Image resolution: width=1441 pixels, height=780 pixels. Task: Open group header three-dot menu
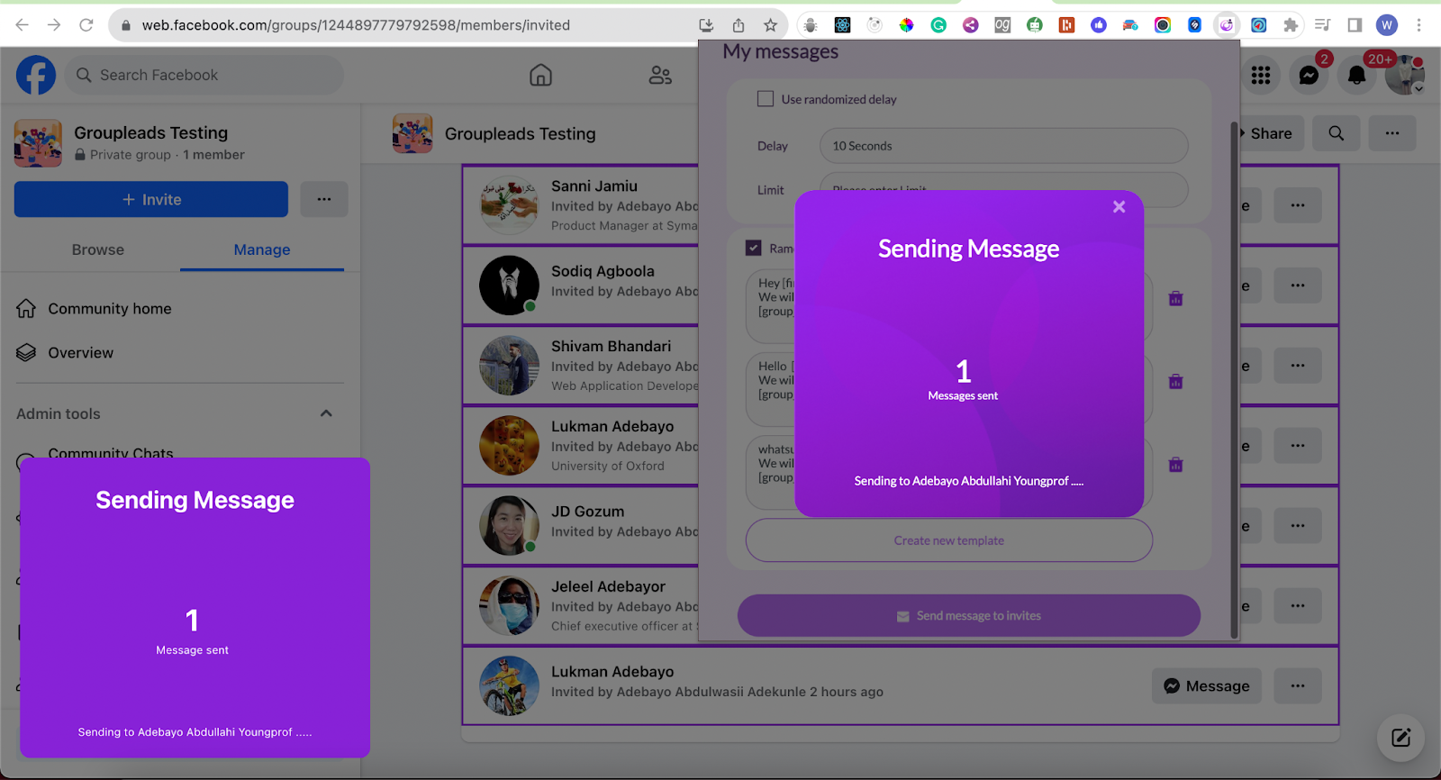1392,133
